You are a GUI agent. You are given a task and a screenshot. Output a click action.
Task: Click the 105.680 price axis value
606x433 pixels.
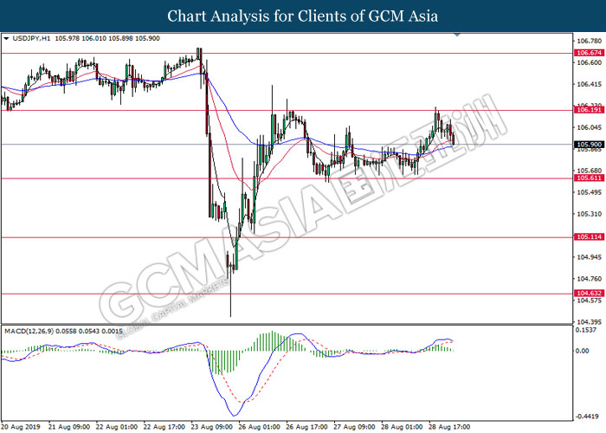click(x=589, y=171)
